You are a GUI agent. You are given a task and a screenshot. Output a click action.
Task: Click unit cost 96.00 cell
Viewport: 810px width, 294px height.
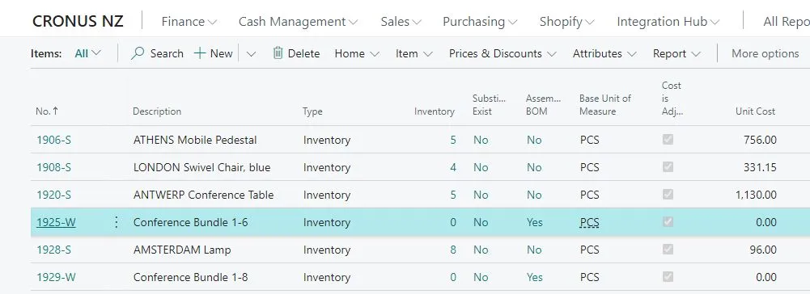[763, 250]
